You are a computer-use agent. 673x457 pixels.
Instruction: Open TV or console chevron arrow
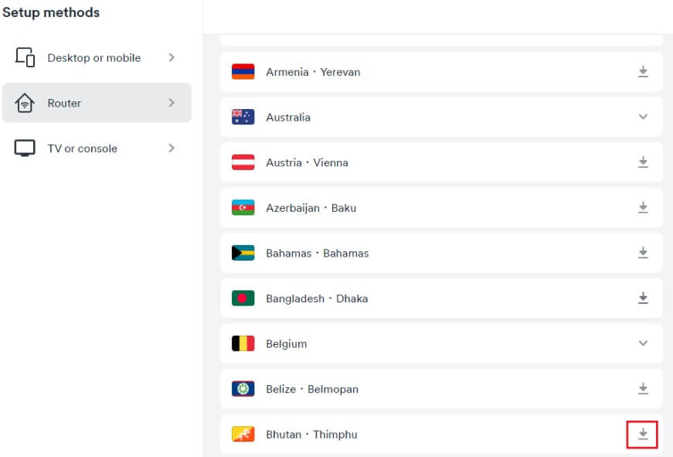coord(172,148)
